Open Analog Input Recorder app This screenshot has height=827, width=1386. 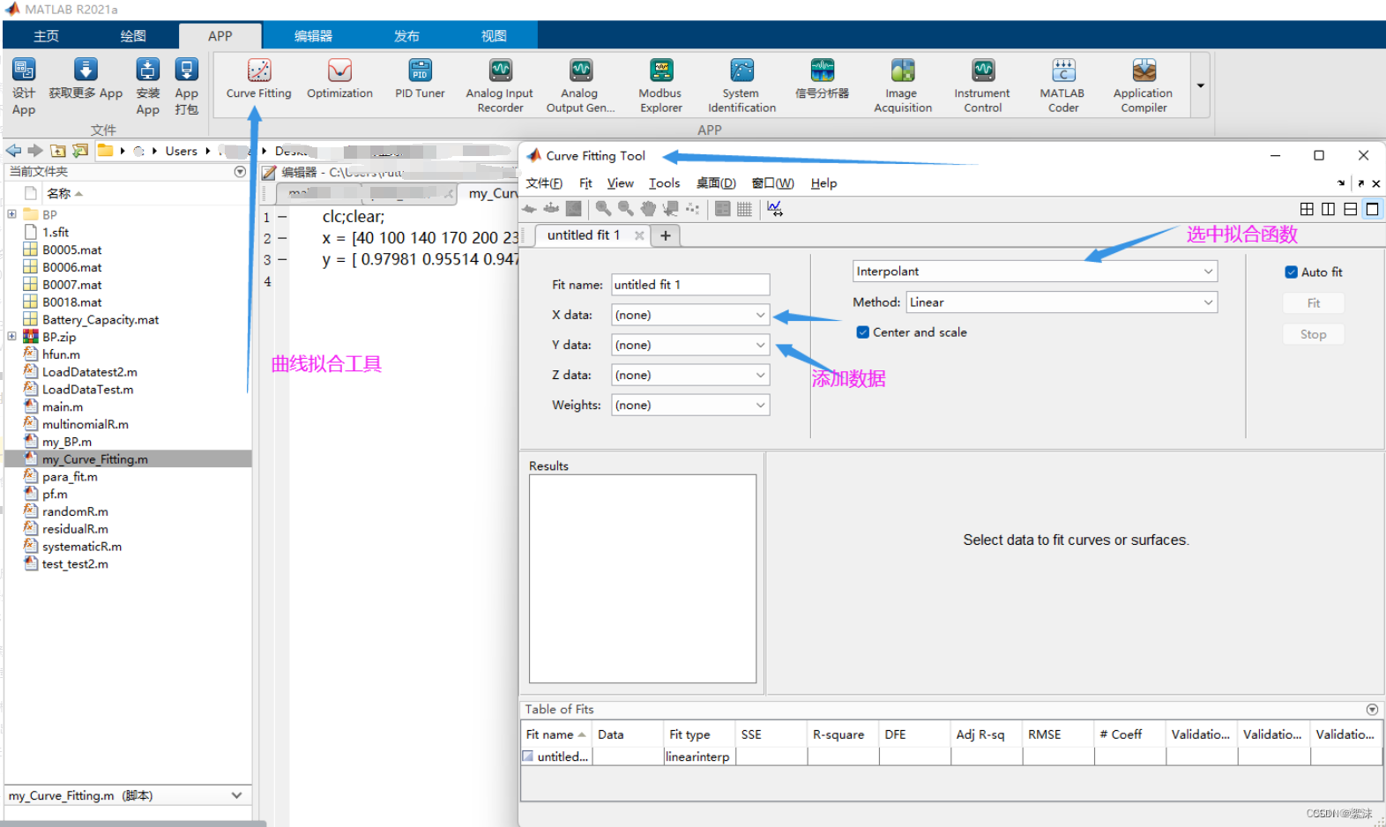click(500, 86)
